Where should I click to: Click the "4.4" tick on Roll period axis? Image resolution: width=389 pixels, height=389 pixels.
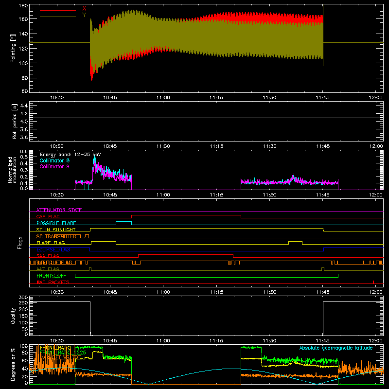pyautogui.click(x=24, y=106)
